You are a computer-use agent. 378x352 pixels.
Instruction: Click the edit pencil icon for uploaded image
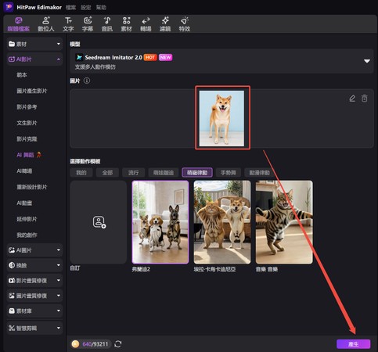click(x=352, y=99)
